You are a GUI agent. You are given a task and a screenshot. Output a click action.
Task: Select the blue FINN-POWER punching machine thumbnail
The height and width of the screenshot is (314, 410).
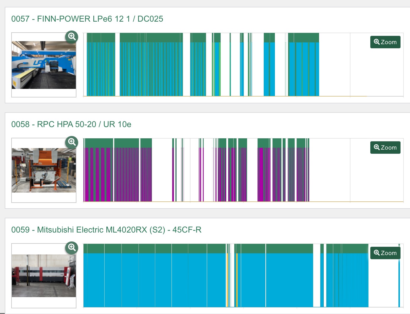(x=44, y=65)
